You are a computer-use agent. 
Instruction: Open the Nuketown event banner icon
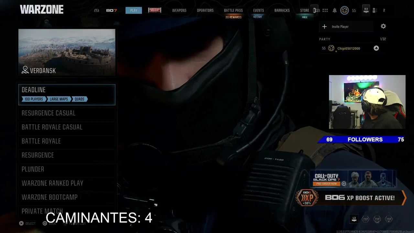pos(155,10)
